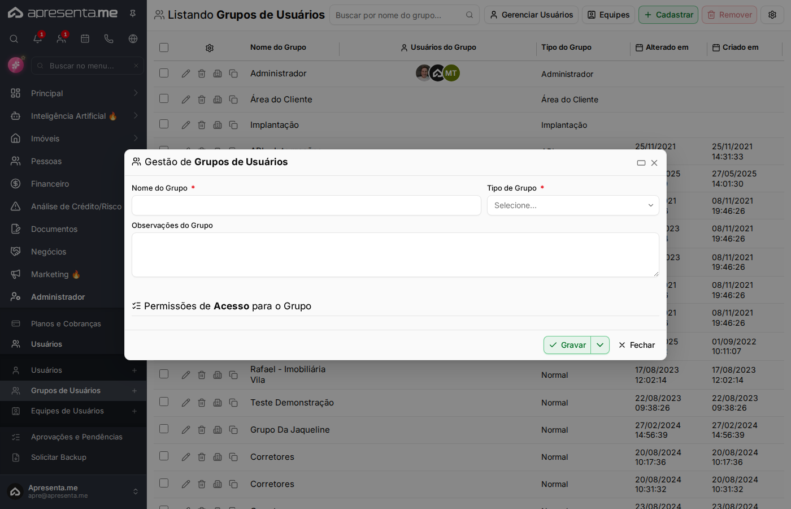
Task: Check the Grupo Da Jaqueline row checkbox
Action: (x=164, y=429)
